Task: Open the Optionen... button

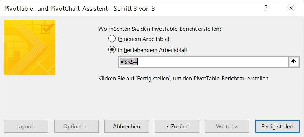Action: [76, 126]
